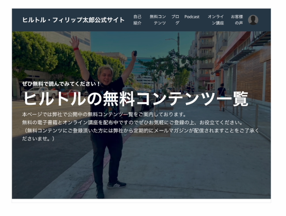View the お客様の声 page
This screenshot has height=216, width=286.
click(237, 20)
